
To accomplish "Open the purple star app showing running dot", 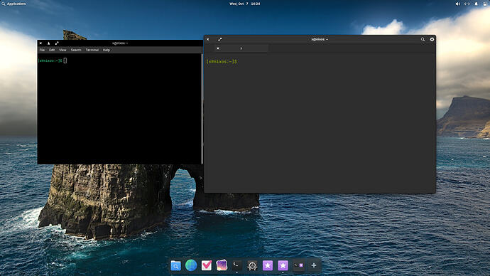I will tap(283, 265).
